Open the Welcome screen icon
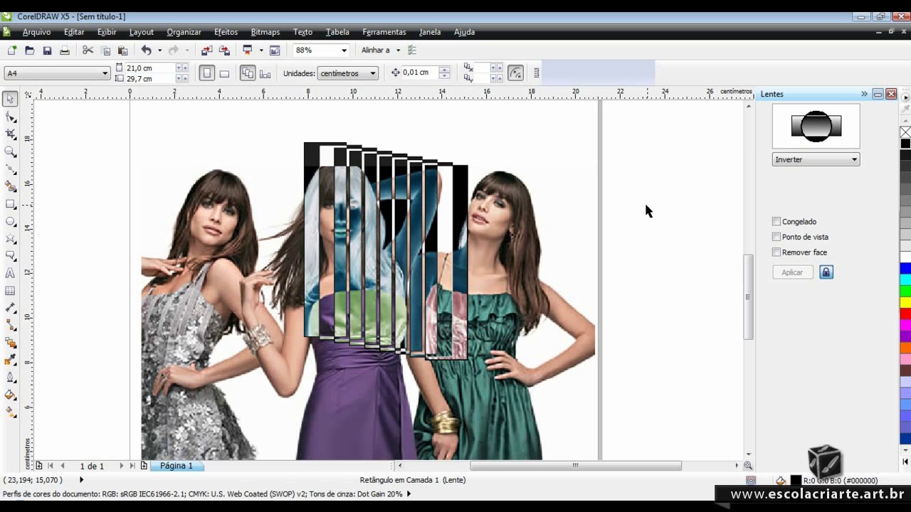Image resolution: width=911 pixels, height=512 pixels. [x=275, y=50]
